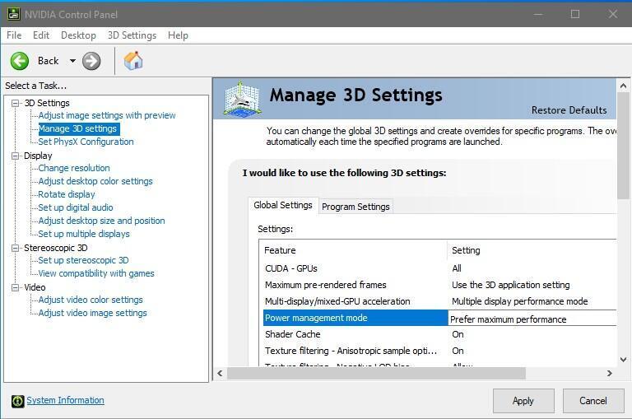Select Adjust video color settings
Viewport: 632px width, 419px height.
coord(91,300)
